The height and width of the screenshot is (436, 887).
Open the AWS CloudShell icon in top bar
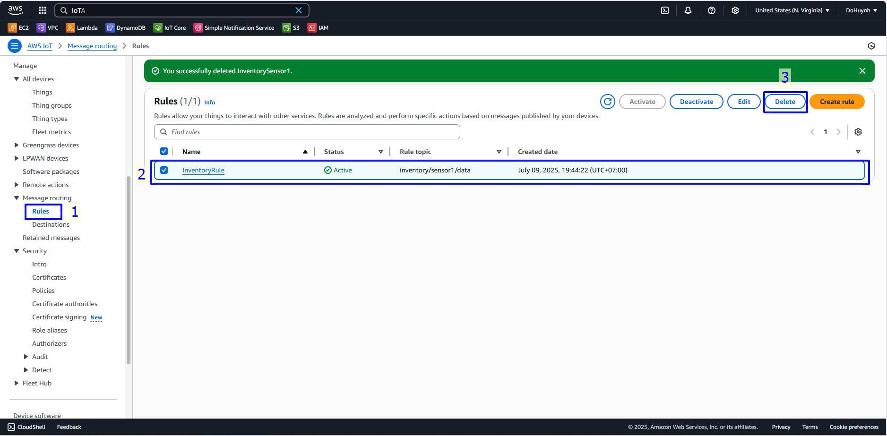click(x=664, y=10)
